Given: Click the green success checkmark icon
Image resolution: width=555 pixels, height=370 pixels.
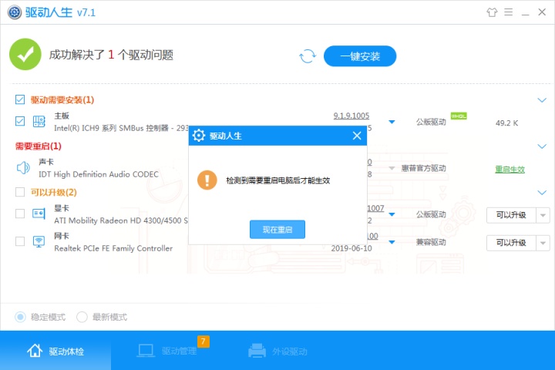Looking at the screenshot, I should [25, 55].
